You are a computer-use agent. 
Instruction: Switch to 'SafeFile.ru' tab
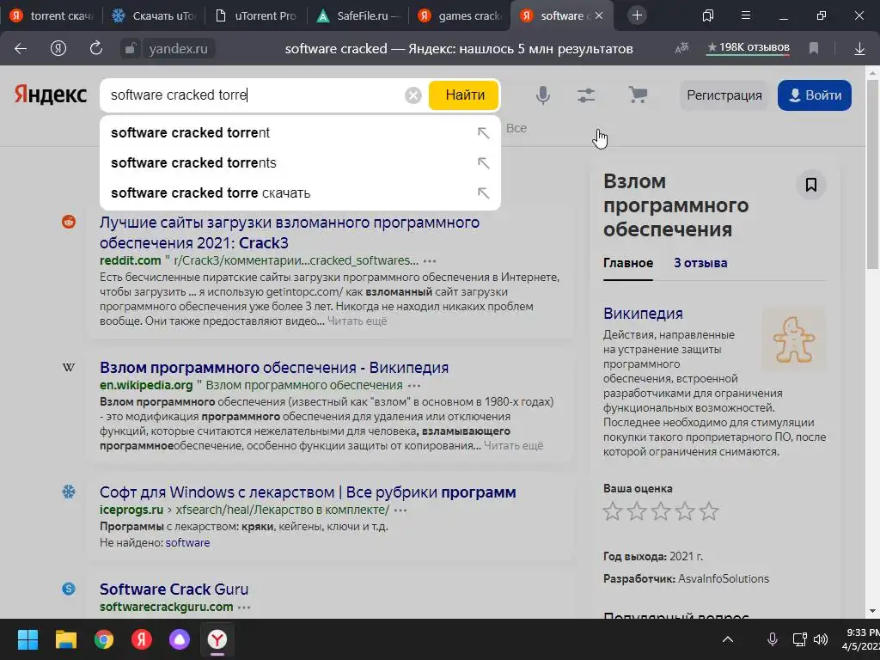click(x=358, y=15)
